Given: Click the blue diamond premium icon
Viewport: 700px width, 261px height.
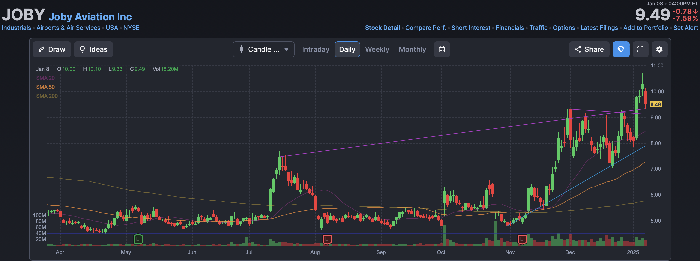Looking at the screenshot, I should click(x=621, y=49).
